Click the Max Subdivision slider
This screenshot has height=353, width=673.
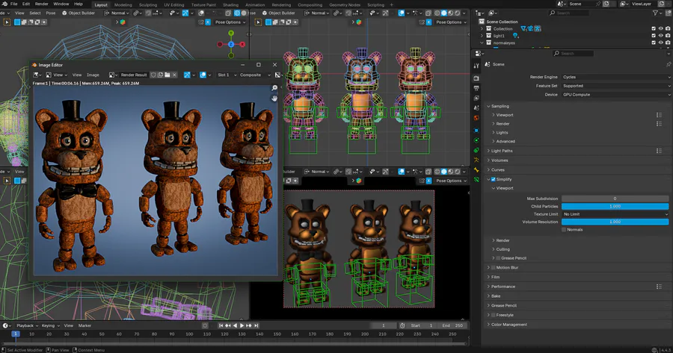[x=615, y=199]
